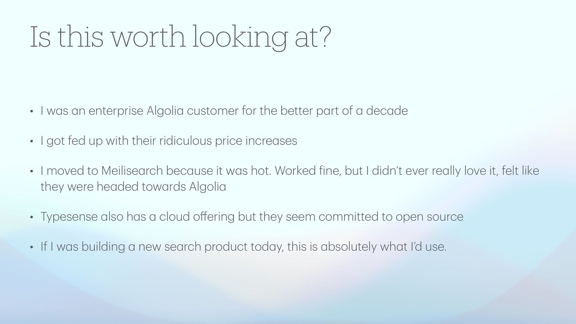Click the bullet dot before "I moved to Meilisearch"

click(31, 172)
